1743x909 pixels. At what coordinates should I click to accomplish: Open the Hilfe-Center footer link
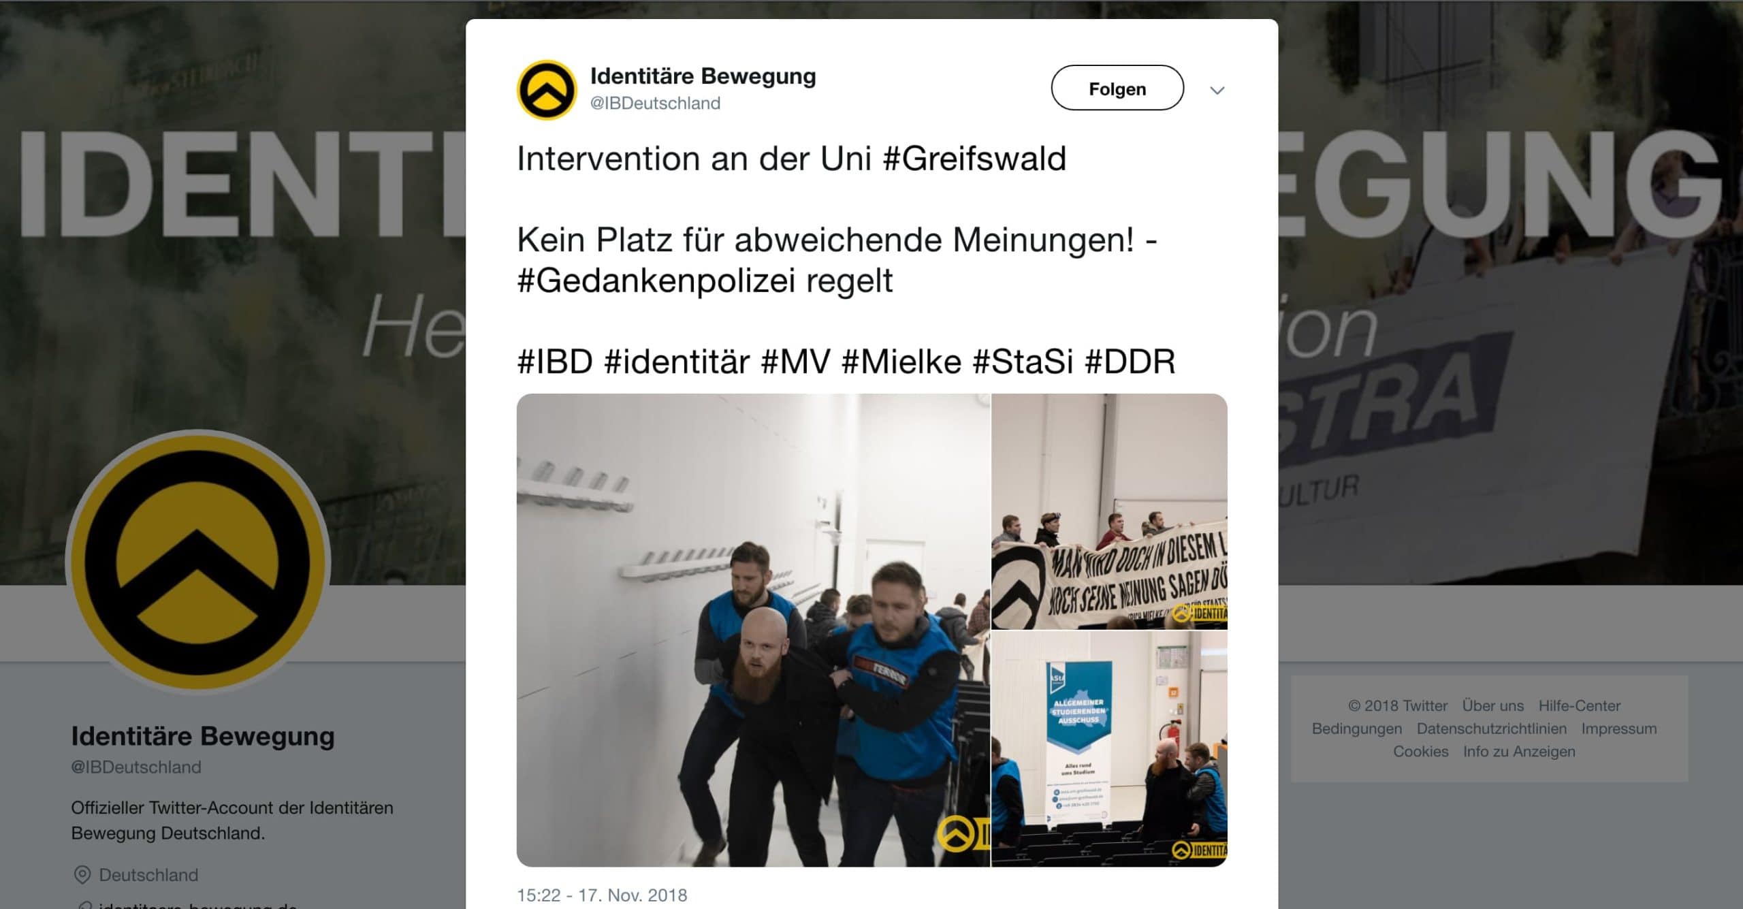click(1580, 705)
